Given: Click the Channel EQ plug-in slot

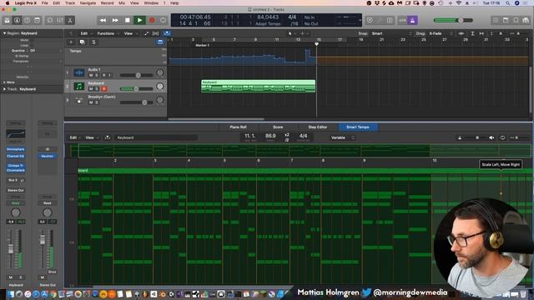Looking at the screenshot, I should (15, 156).
